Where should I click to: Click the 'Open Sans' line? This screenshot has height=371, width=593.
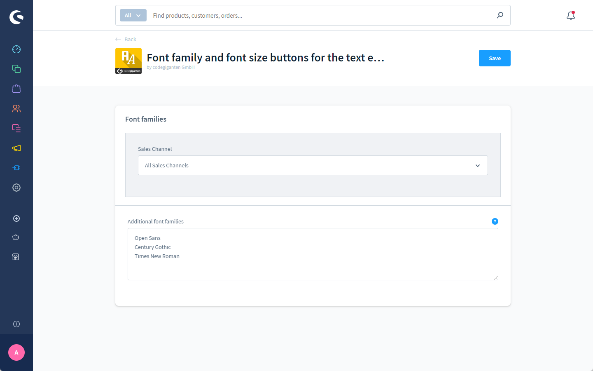click(x=147, y=238)
